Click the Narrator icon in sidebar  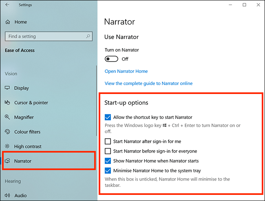tap(7, 161)
